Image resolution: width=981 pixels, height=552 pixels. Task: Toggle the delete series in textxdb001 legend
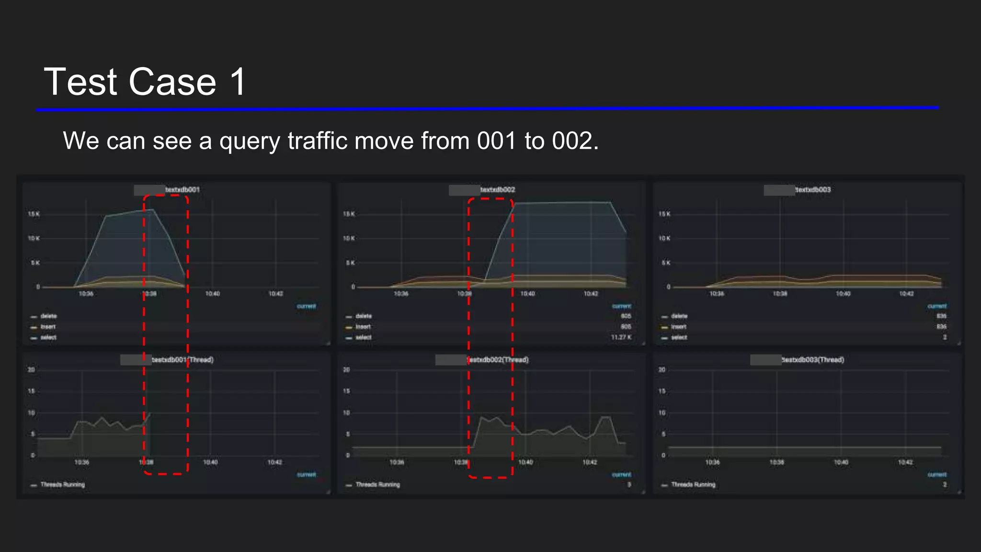point(48,316)
